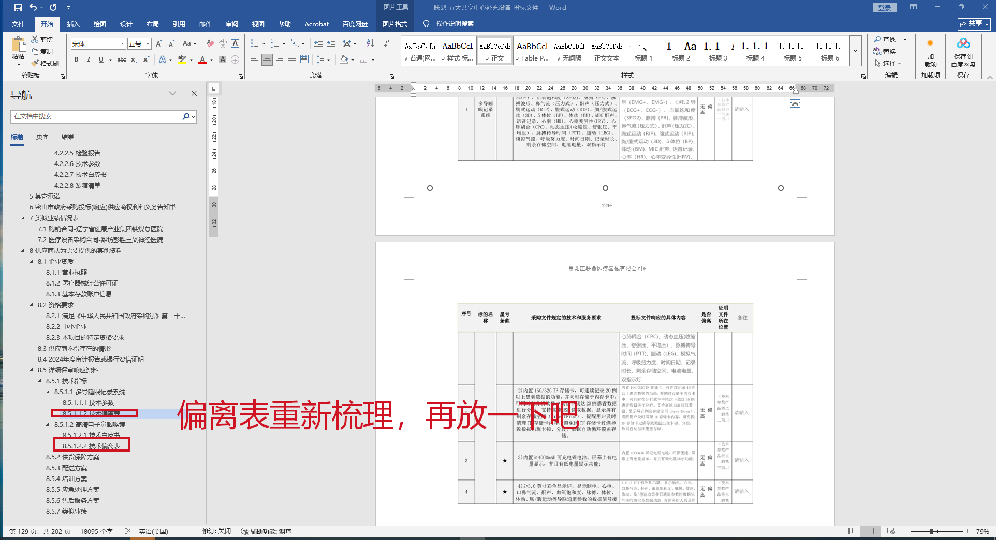Toggle display of paragraph marks
This screenshot has height=540, width=996.
(386, 44)
